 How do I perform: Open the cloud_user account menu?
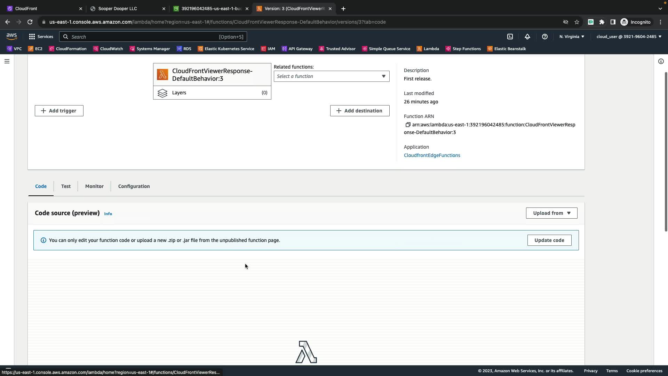[629, 37]
